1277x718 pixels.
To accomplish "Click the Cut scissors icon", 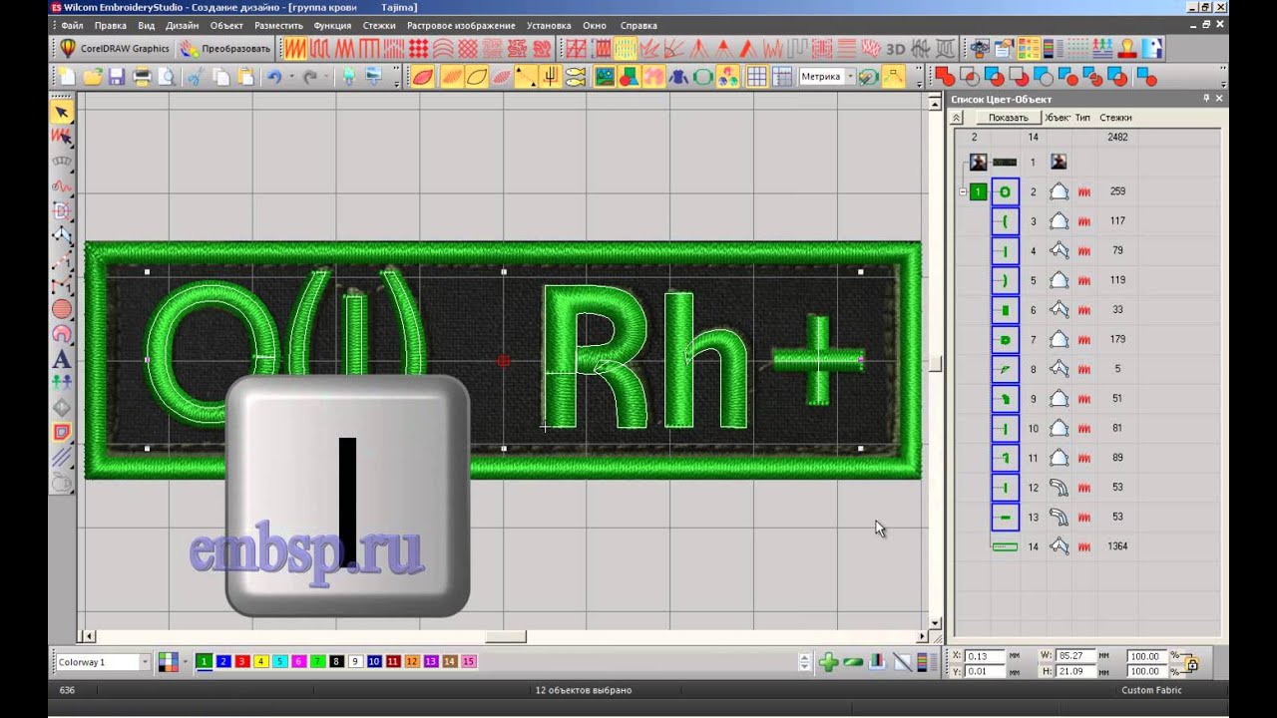I will (196, 77).
